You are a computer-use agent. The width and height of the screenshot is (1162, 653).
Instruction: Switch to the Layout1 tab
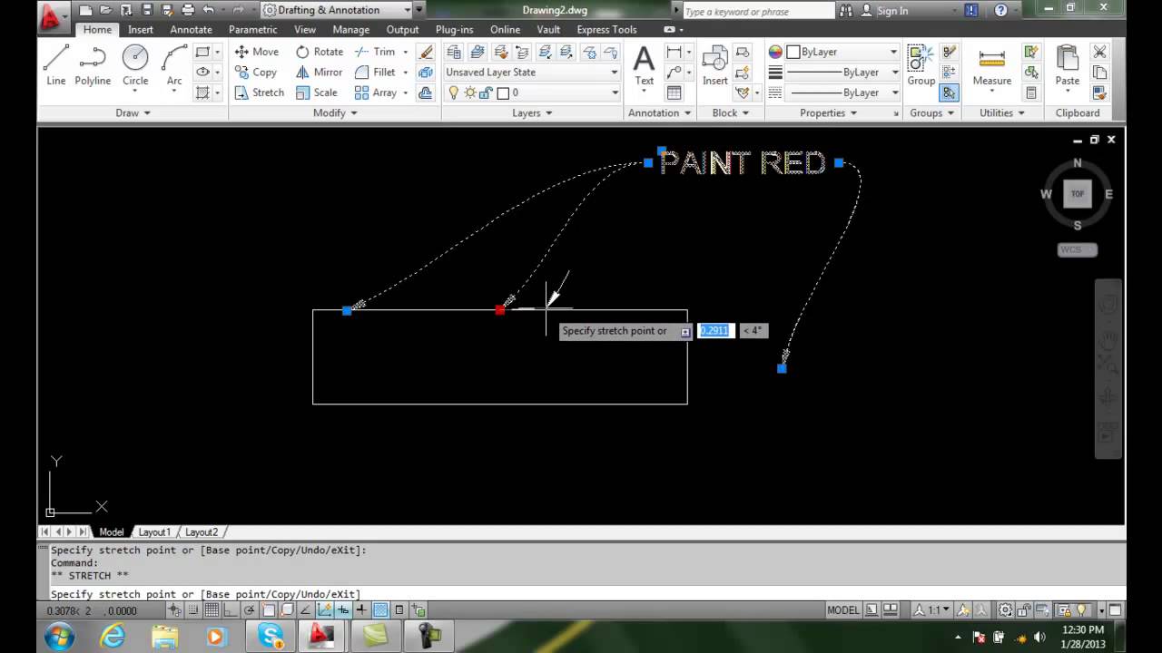click(x=154, y=532)
